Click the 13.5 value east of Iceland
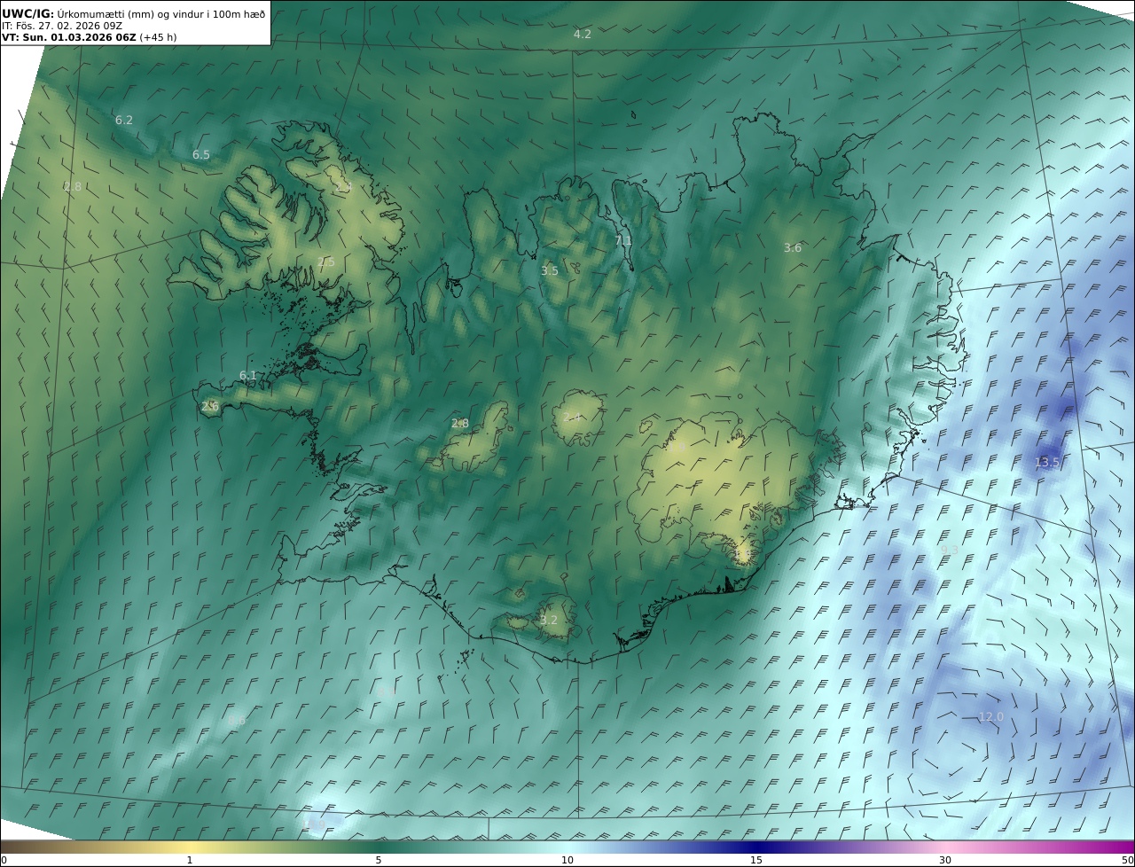 [x=1046, y=462]
